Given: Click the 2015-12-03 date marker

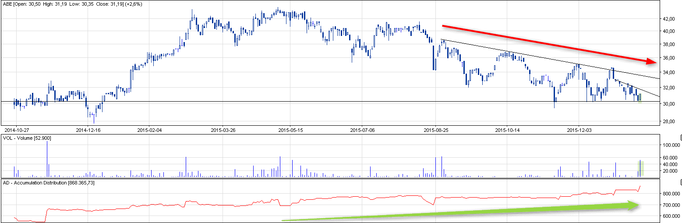Looking at the screenshot, I should click(579, 130).
